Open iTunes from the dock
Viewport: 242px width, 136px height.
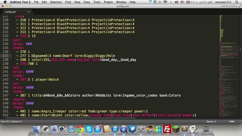(x=115, y=129)
